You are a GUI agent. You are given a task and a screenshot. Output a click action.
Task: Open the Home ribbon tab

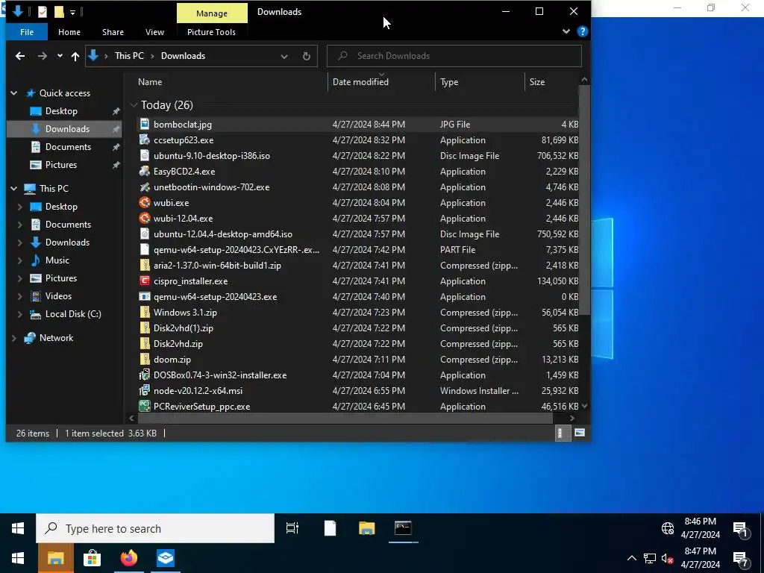tap(69, 31)
